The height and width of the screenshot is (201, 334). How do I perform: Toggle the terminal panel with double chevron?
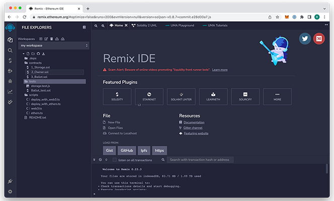pos(94,159)
